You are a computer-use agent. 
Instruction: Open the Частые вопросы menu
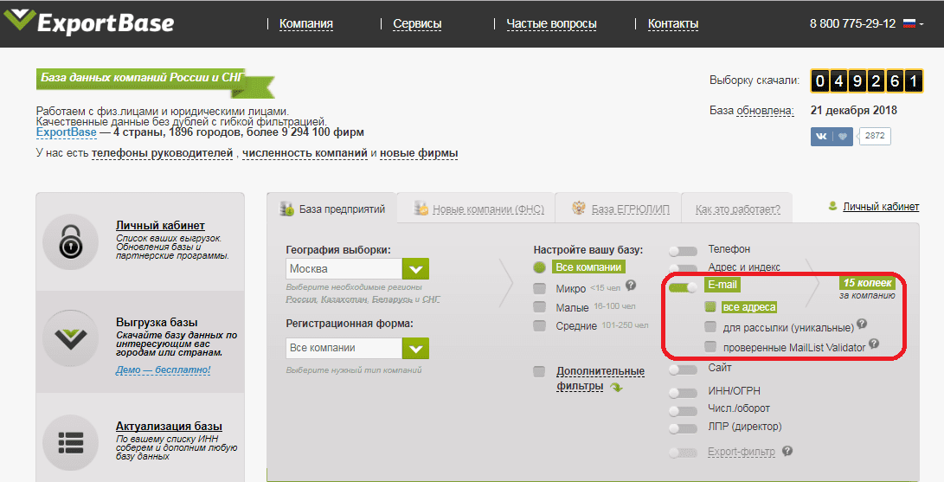(551, 24)
